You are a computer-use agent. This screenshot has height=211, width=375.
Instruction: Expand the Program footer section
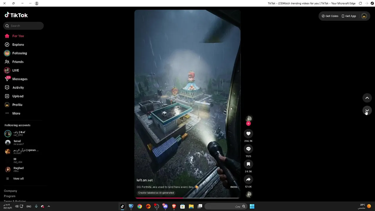click(10, 196)
